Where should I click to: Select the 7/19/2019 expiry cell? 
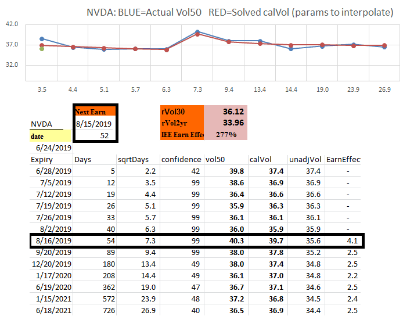[x=51, y=206]
